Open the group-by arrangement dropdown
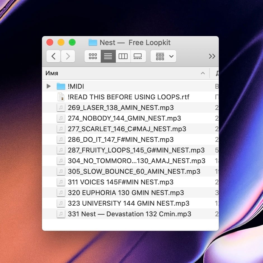263x263 pixels. click(163, 56)
